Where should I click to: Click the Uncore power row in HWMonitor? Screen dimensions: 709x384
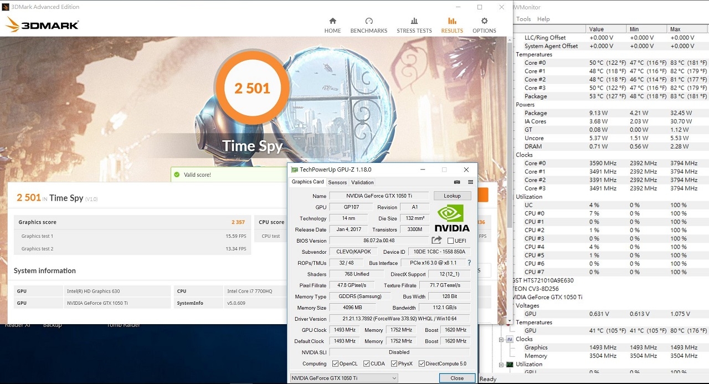[x=610, y=138]
